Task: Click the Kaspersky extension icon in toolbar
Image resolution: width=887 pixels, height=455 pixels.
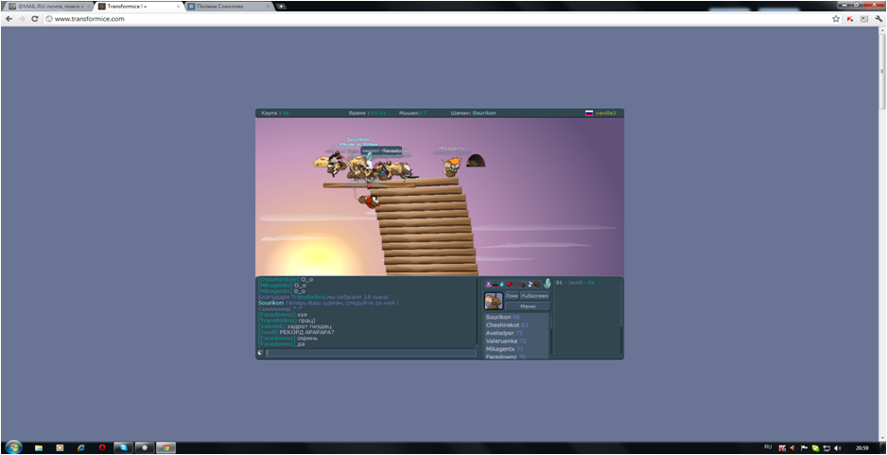Action: 850,19
